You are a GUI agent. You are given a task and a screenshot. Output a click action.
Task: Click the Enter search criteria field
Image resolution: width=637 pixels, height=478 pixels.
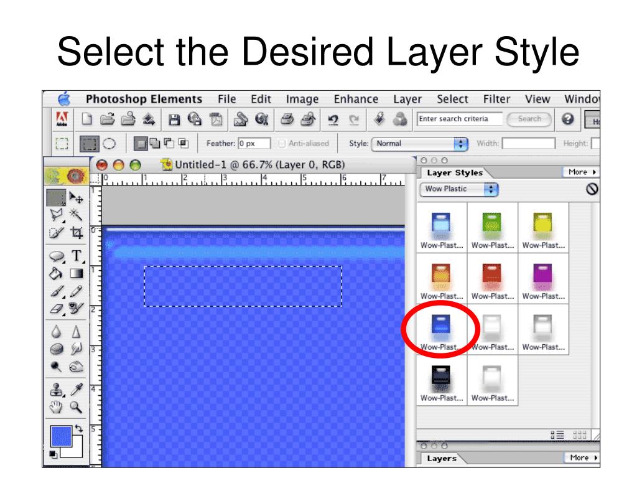[x=460, y=119]
